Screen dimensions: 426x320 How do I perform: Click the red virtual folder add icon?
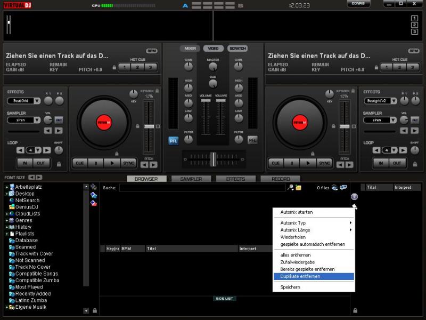94,203
